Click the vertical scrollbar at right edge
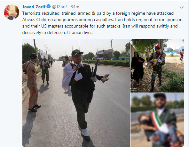 (x=188, y=74)
